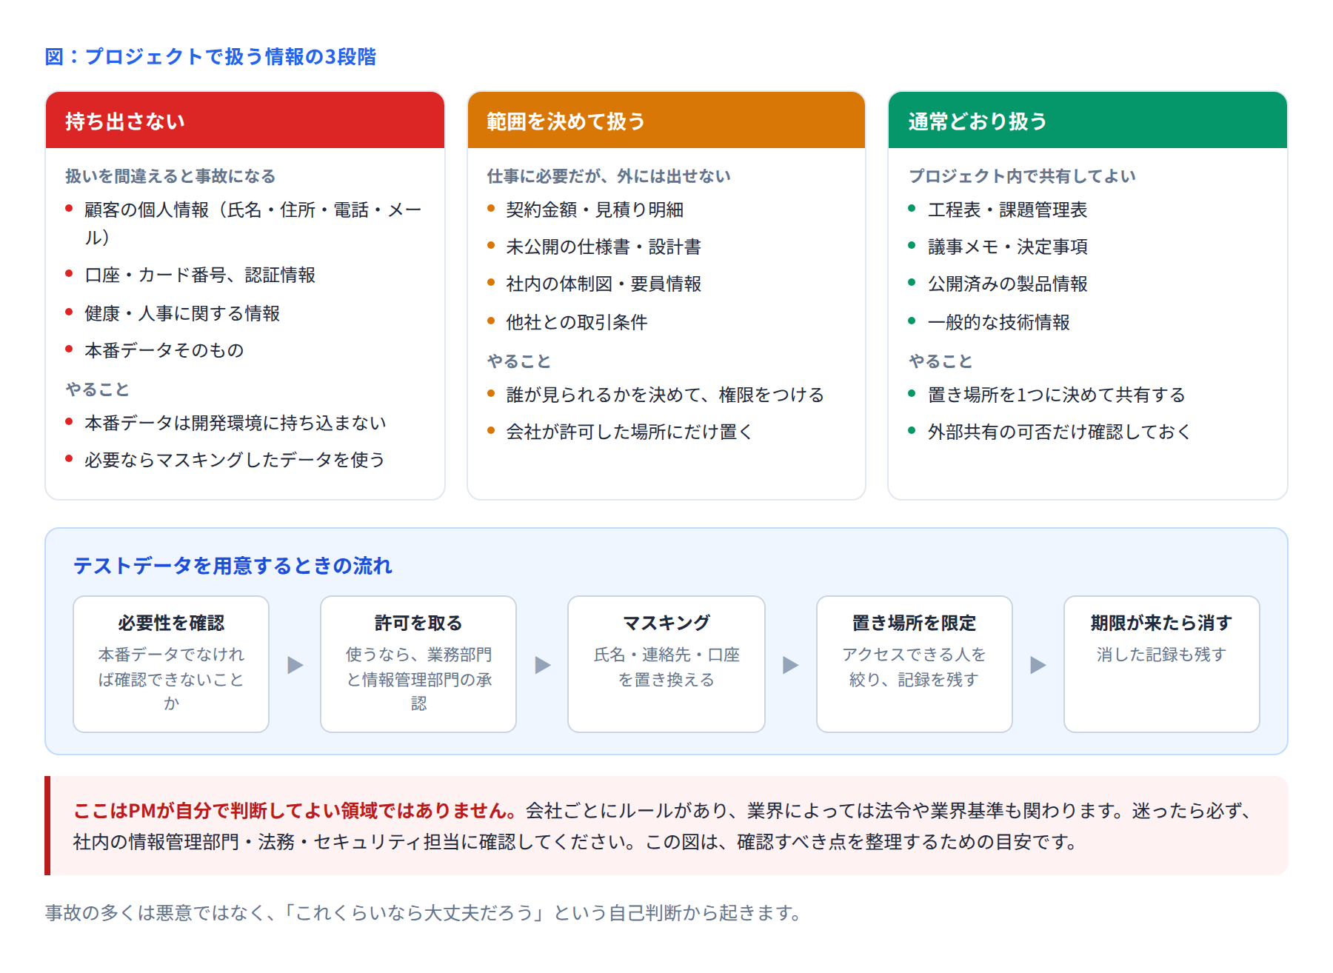Viewport: 1333px width, 973px height.
Task: Click the green 通常どおり扱う card header
Action: pos(1088,120)
